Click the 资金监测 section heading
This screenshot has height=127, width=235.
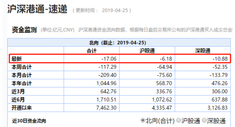(24, 30)
